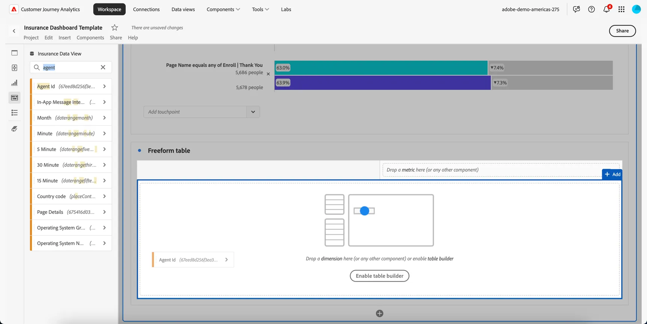
Task: Open the Insert menu
Action: click(64, 37)
